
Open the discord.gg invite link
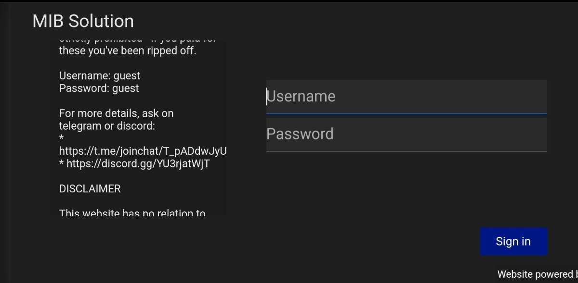[138, 164]
